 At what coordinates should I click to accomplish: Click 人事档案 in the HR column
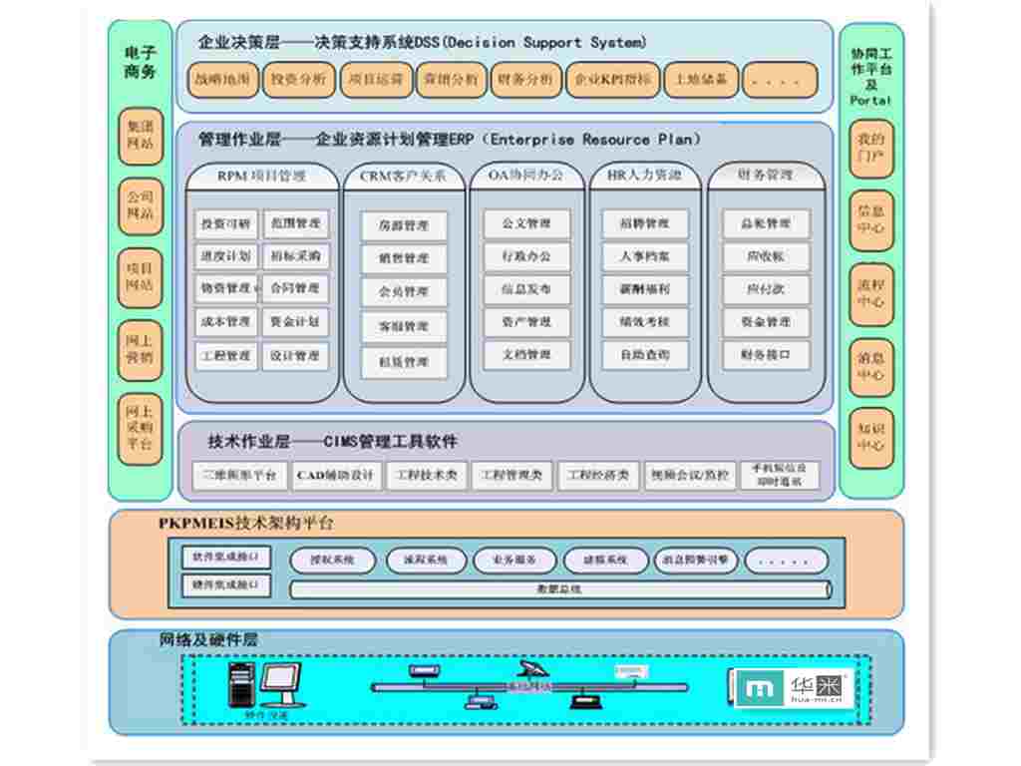[645, 256]
